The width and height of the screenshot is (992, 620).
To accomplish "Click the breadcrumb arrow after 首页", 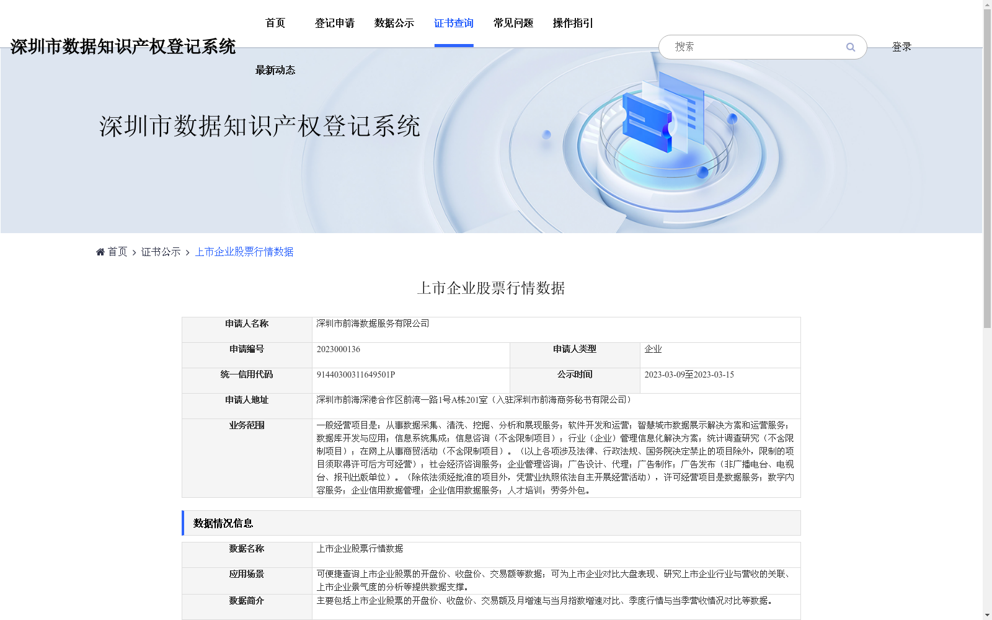I will [133, 252].
